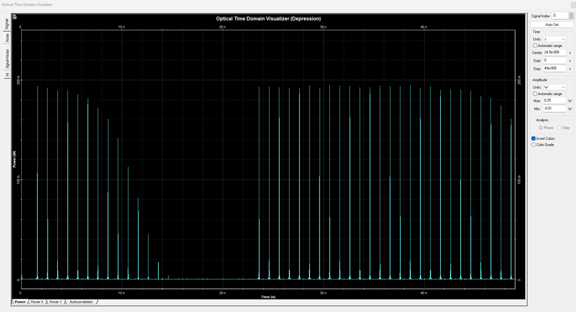Show the All side tab
This screenshot has width=576, height=312.
(7, 75)
